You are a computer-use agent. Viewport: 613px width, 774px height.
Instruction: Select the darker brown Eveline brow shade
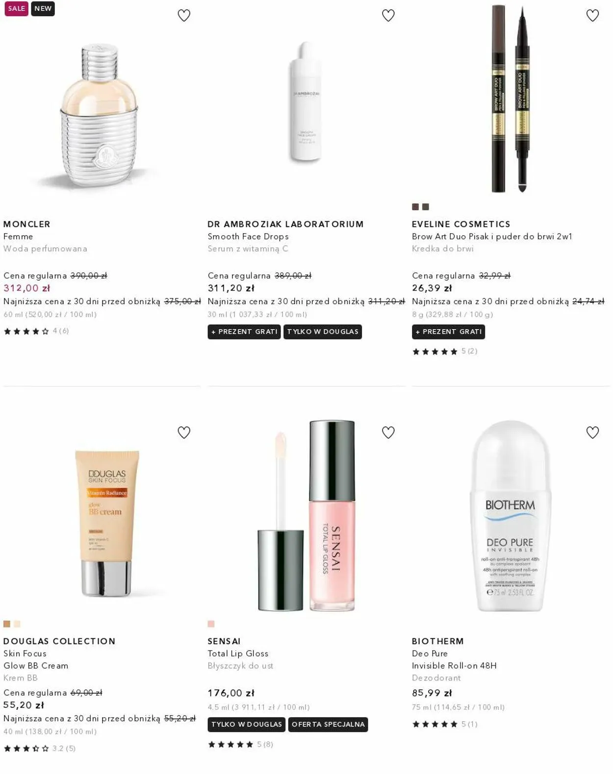click(415, 207)
